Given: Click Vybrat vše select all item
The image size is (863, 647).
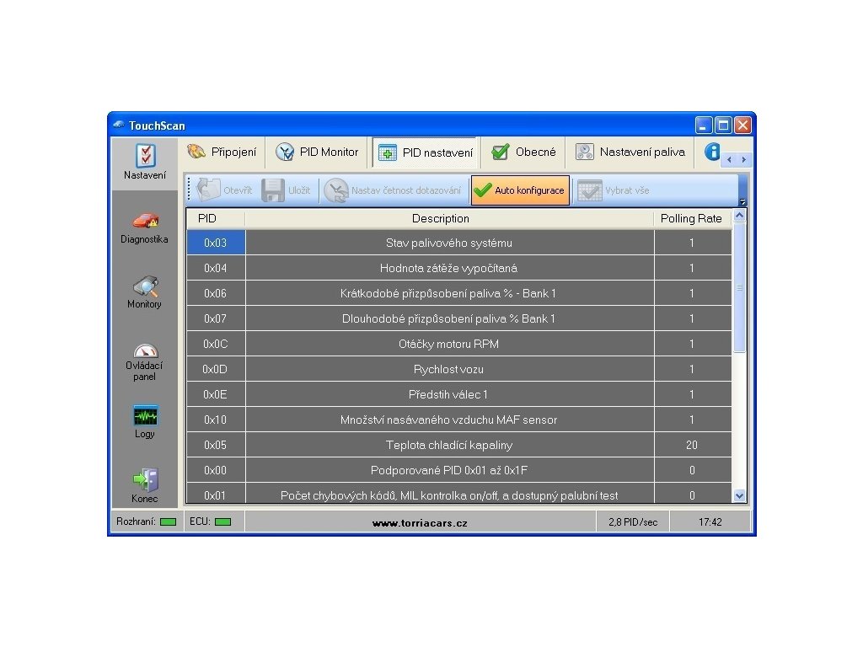Looking at the screenshot, I should click(x=614, y=190).
